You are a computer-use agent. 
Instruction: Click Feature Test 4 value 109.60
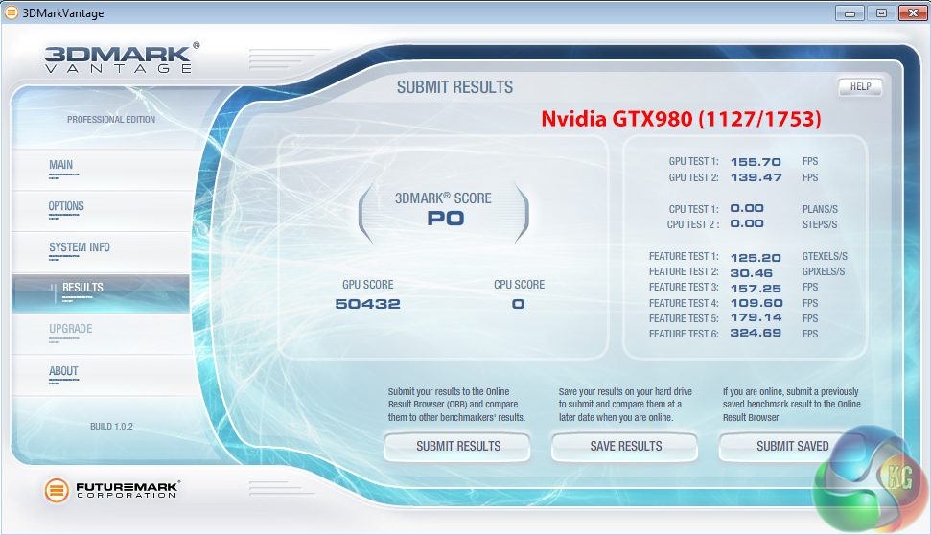click(756, 303)
